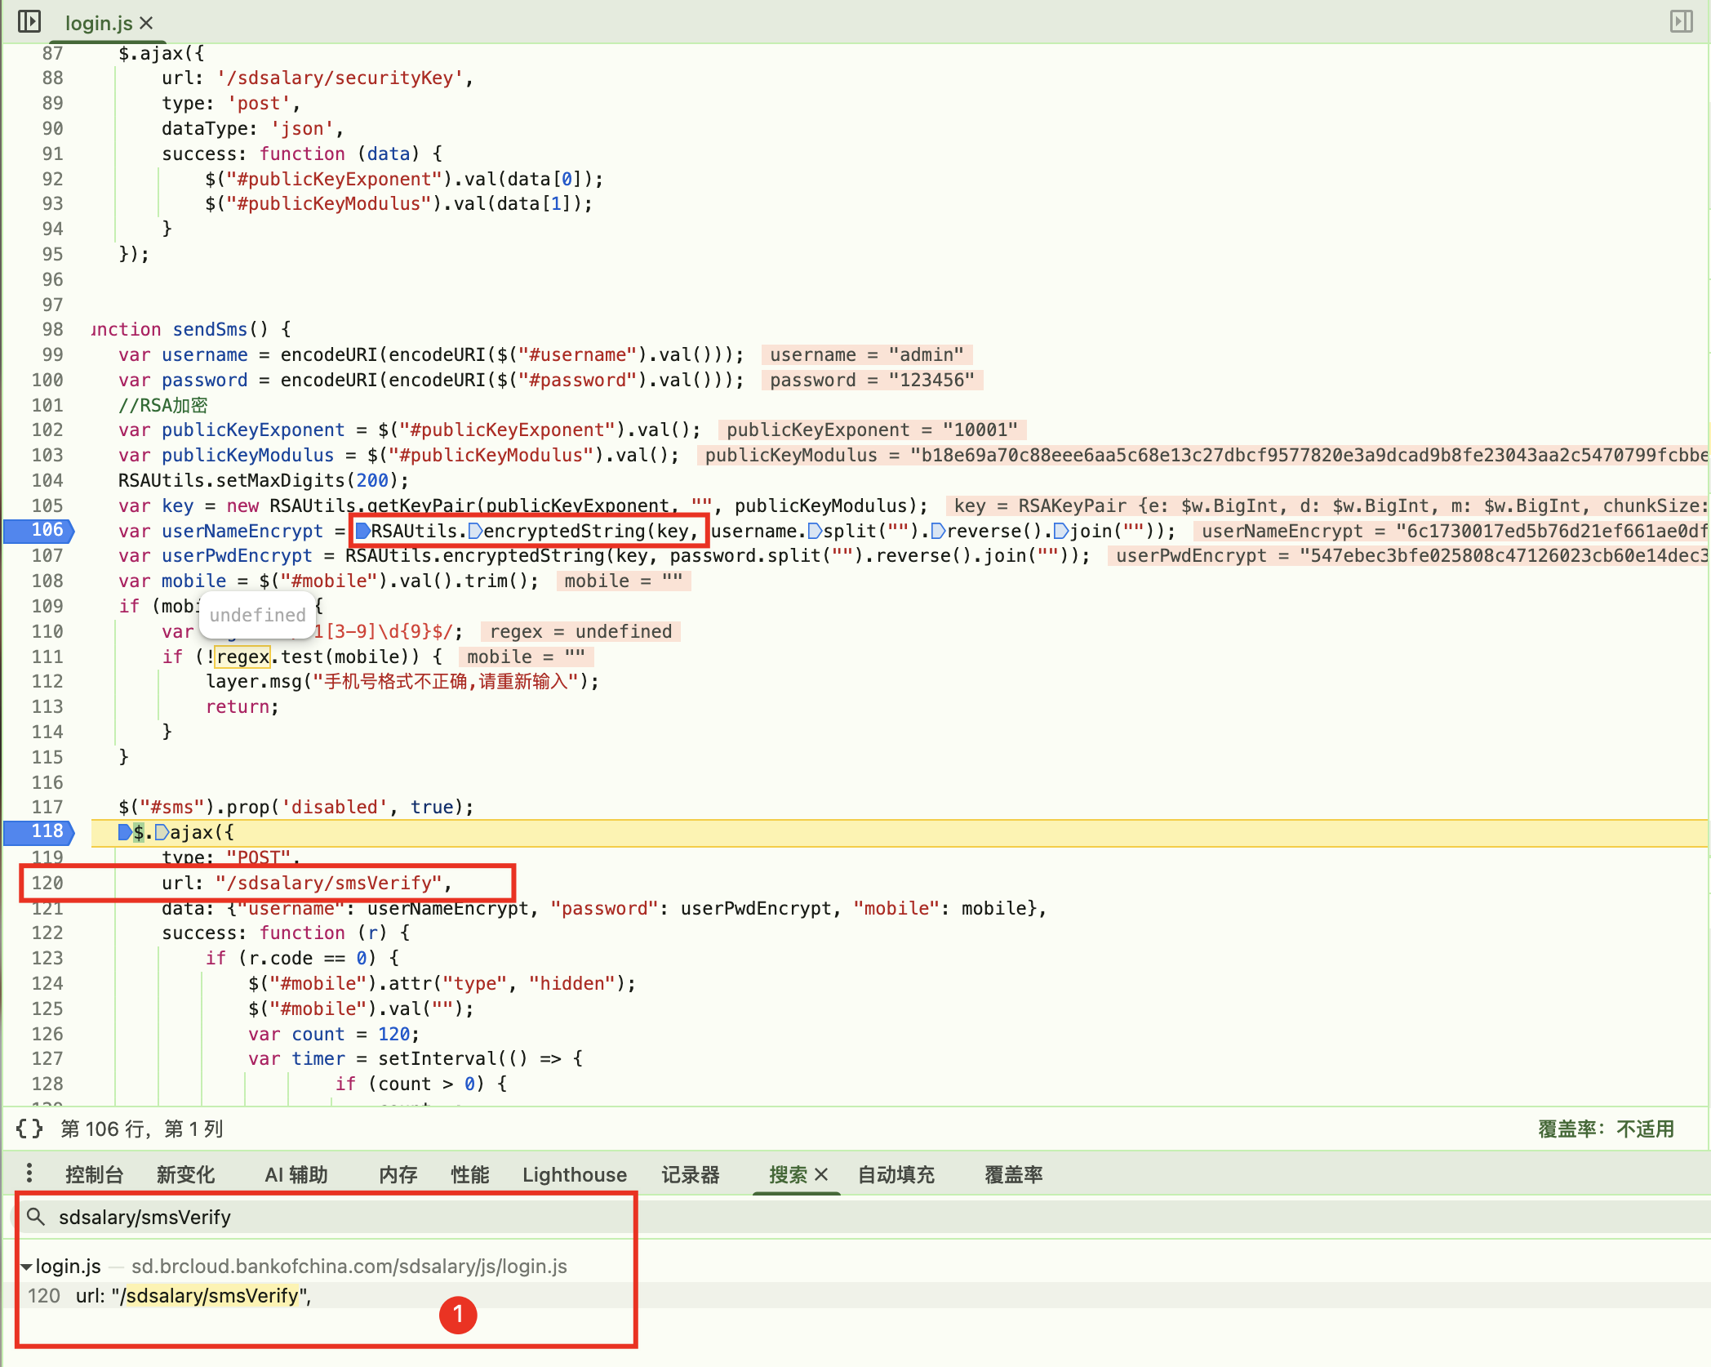Viewport: 1711px width, 1367px height.
Task: Toggle breakpoint on line 118
Action: [x=47, y=832]
